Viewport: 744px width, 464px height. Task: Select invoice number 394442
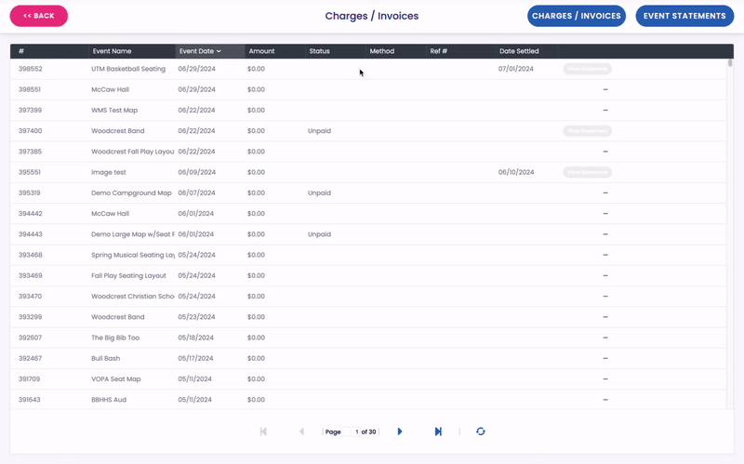pyautogui.click(x=31, y=214)
